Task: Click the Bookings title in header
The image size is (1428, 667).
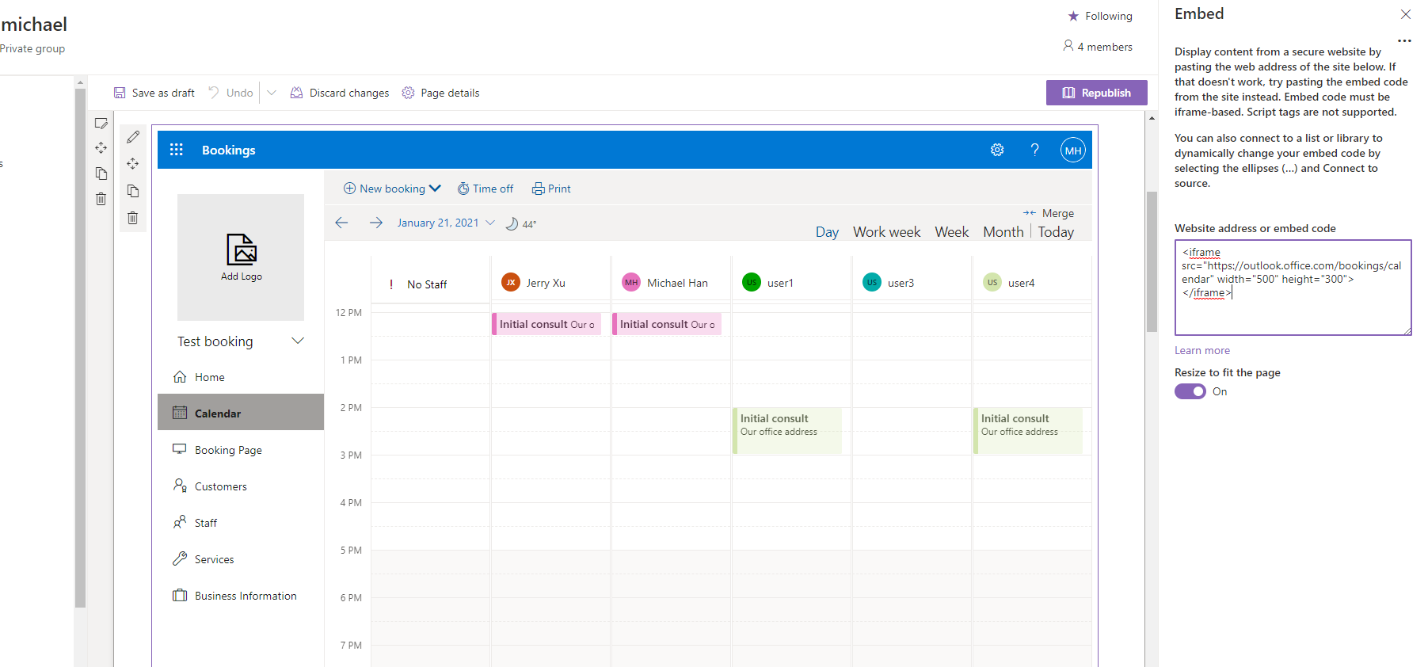Action: coord(228,150)
